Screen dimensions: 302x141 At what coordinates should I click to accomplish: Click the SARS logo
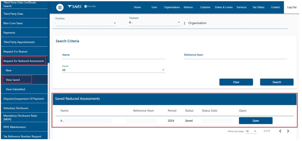point(75,7)
